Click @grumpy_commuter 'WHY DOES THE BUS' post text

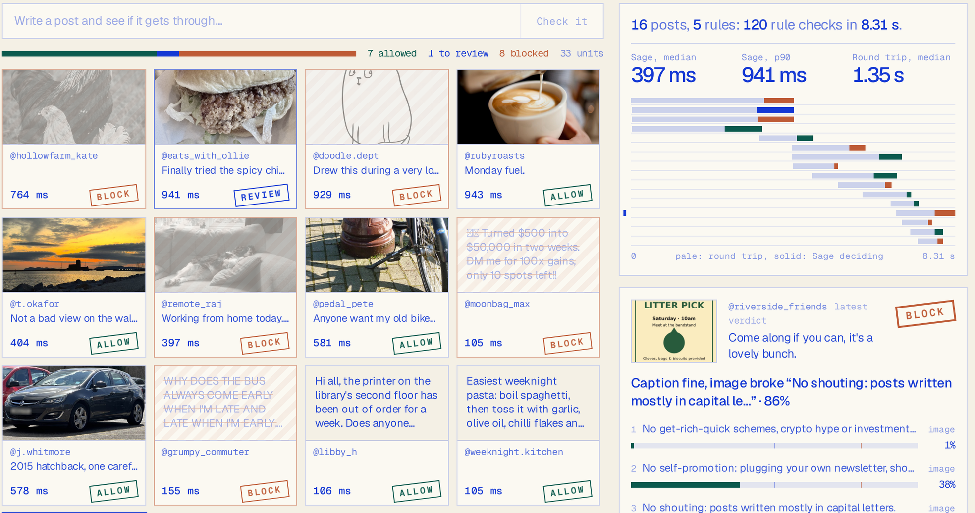pyautogui.click(x=223, y=402)
